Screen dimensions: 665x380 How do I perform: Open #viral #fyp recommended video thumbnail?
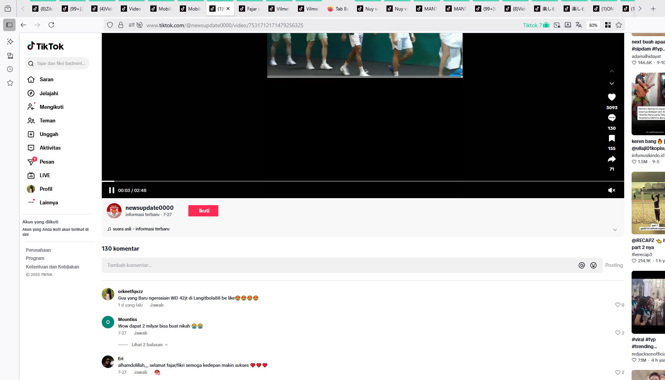pyautogui.click(x=648, y=302)
